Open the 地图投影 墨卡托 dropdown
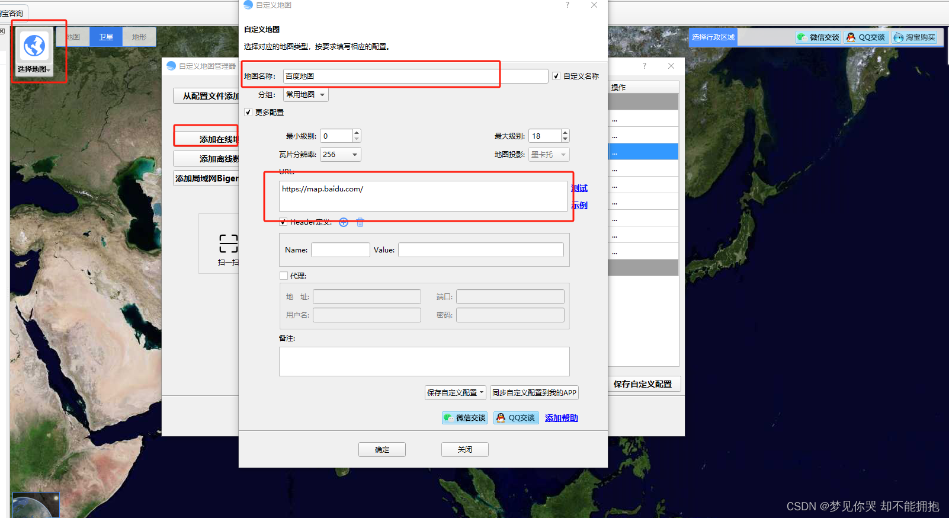 coord(549,155)
